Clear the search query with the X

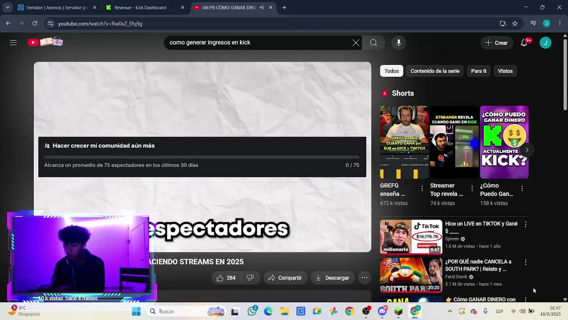[x=356, y=43]
